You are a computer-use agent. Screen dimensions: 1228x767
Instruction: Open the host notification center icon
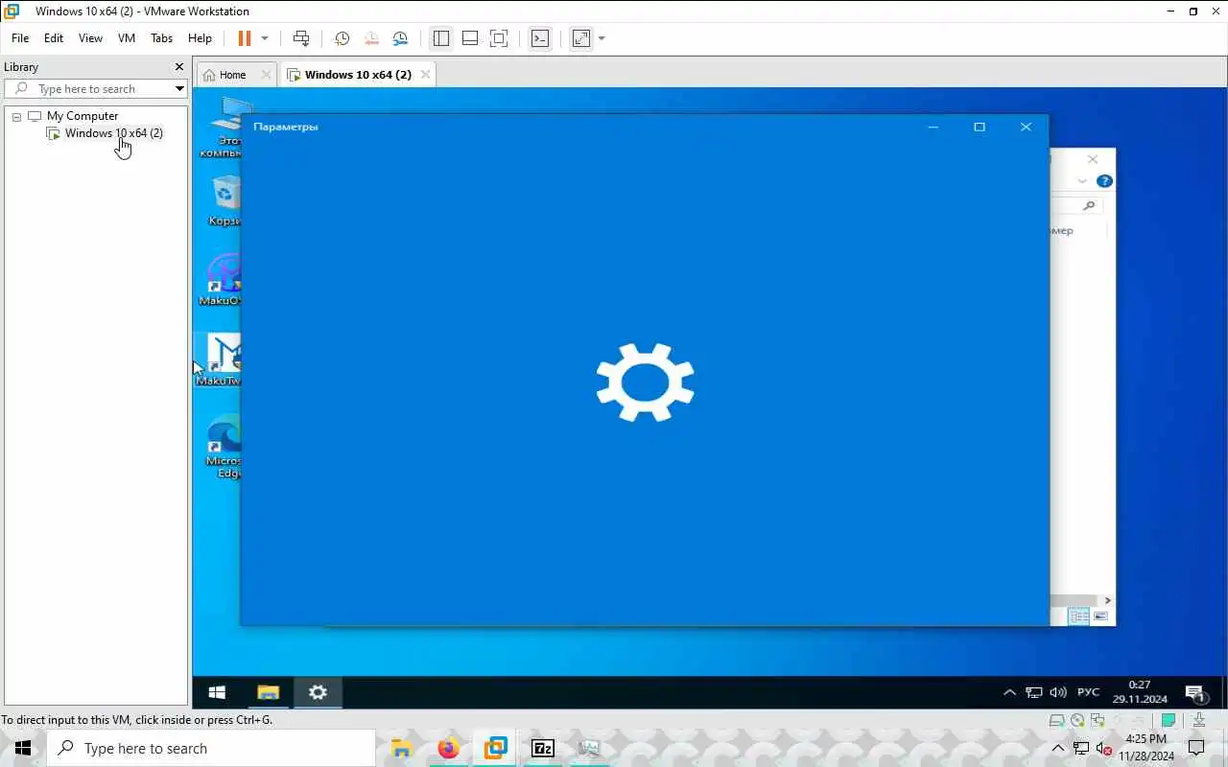[x=1196, y=748]
